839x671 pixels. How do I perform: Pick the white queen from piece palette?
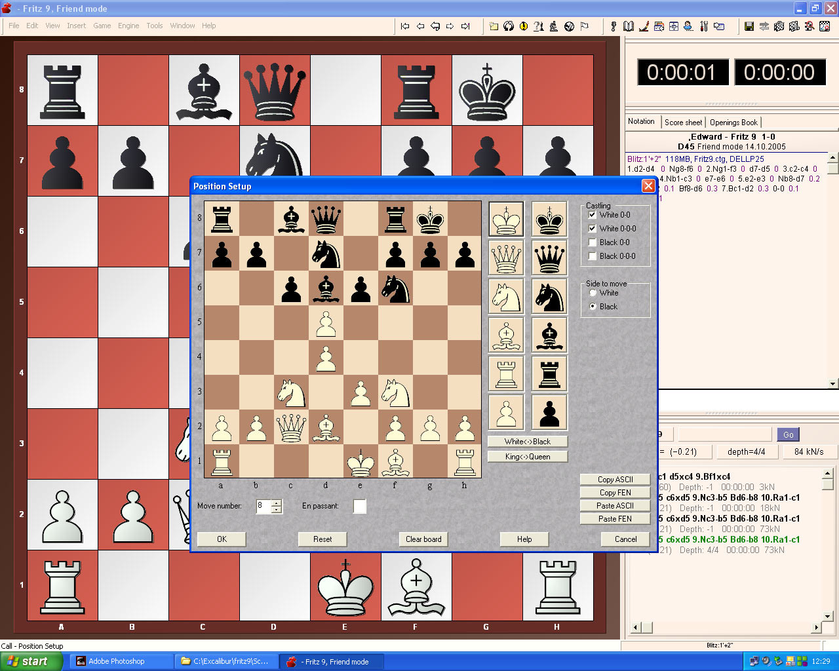click(x=506, y=258)
